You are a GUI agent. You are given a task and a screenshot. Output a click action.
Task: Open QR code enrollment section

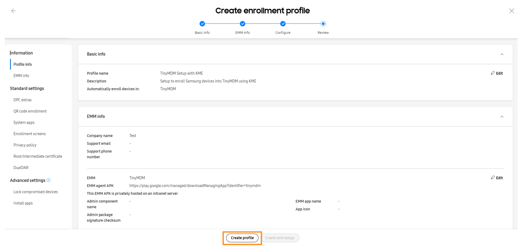[30, 111]
